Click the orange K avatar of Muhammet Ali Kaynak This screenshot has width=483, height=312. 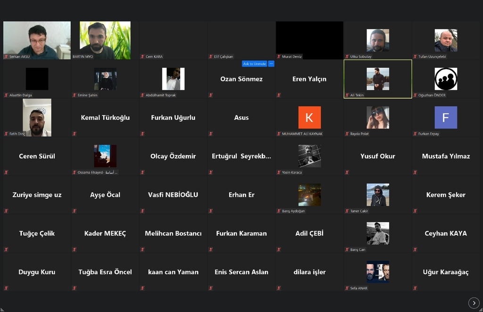point(309,118)
